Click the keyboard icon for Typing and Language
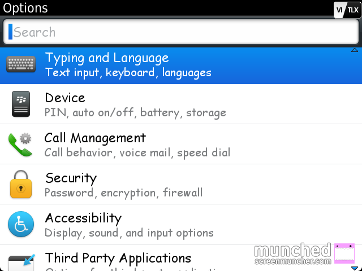Image resolution: width=362 pixels, height=271 pixels. click(x=21, y=64)
